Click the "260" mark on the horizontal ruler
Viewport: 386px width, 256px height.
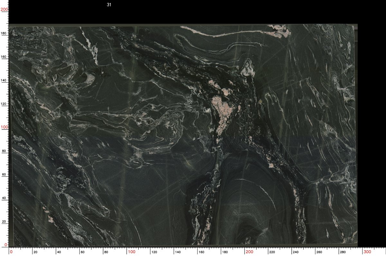(x=318, y=252)
